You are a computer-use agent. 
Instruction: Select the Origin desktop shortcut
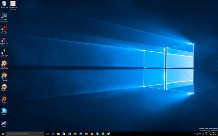(x=4, y=100)
